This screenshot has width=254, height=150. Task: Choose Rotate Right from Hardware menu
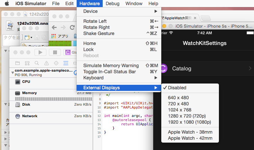tap(119, 27)
